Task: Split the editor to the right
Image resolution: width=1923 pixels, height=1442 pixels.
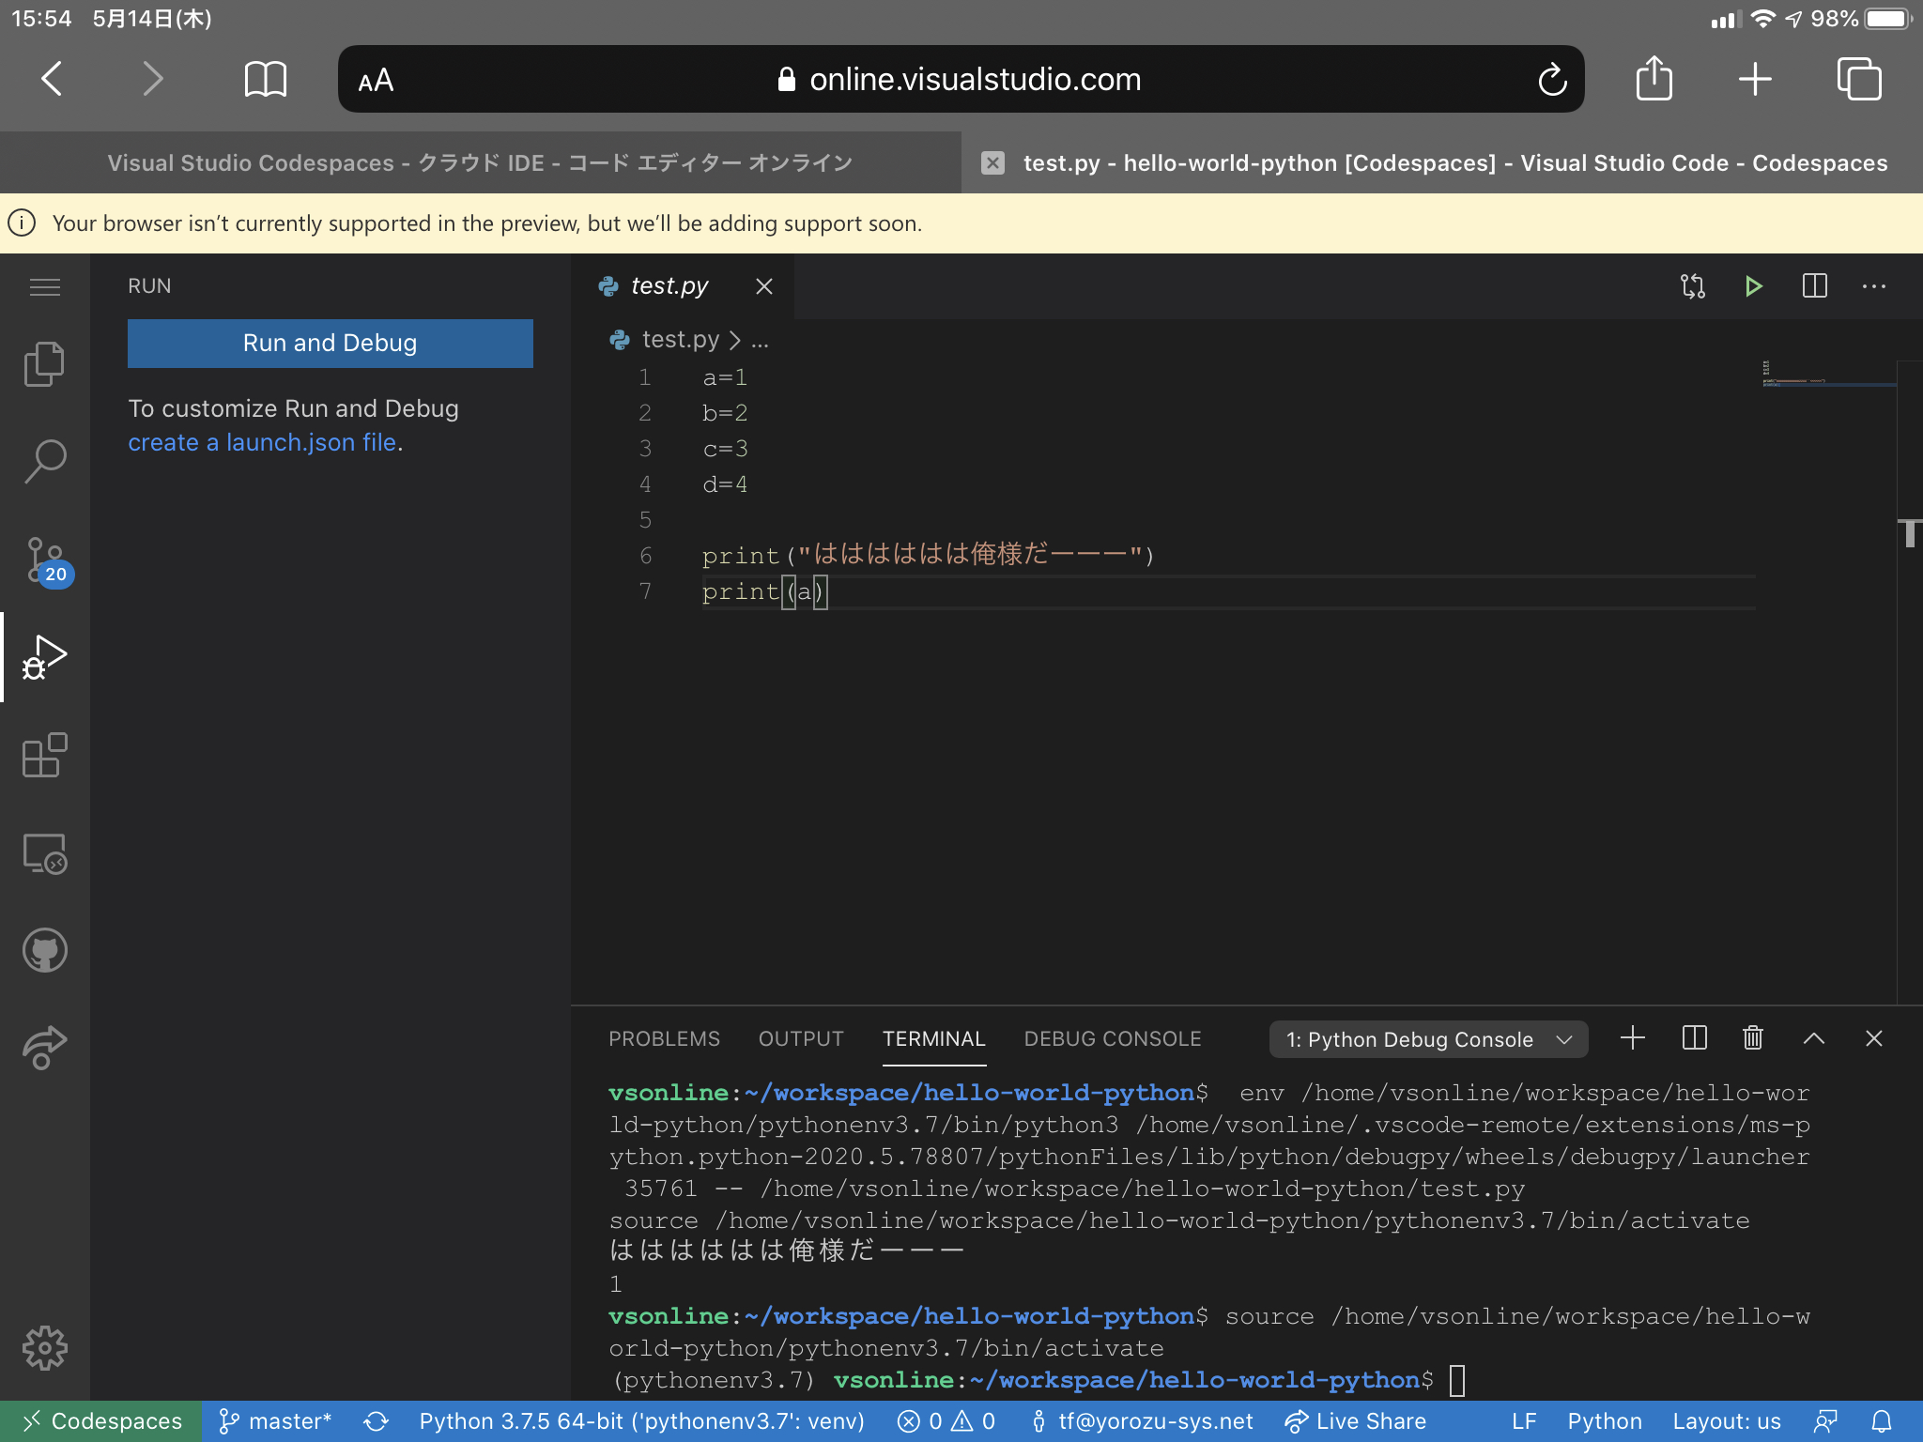Action: tap(1814, 286)
